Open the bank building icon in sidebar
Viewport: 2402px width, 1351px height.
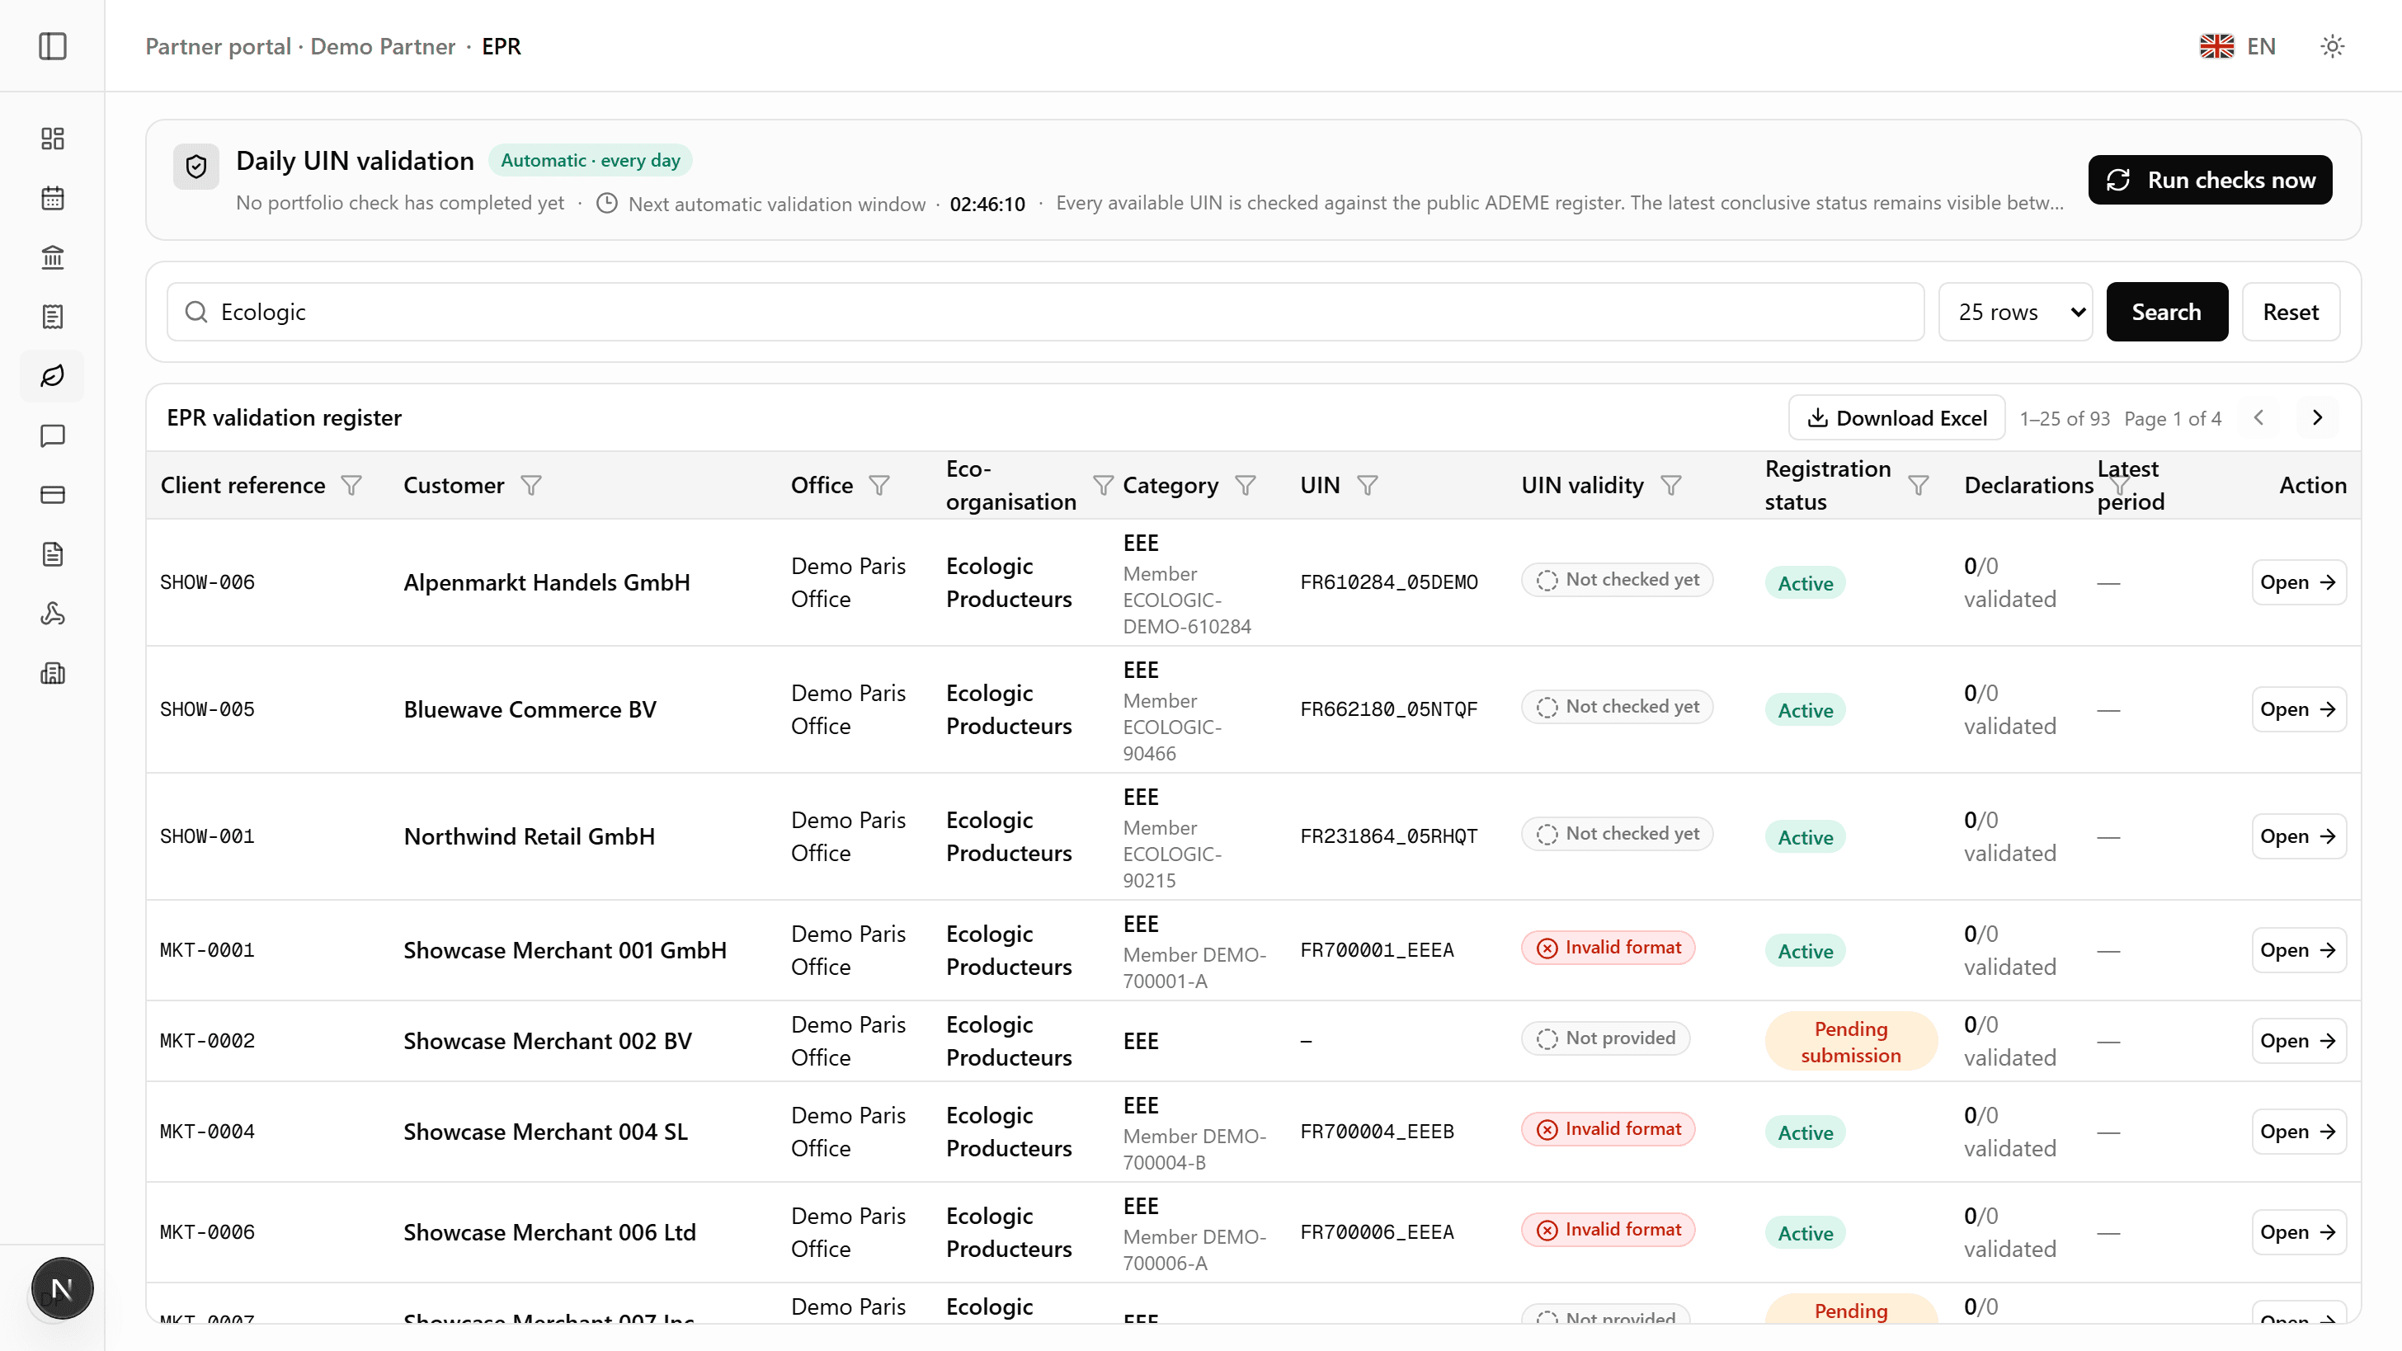(52, 257)
